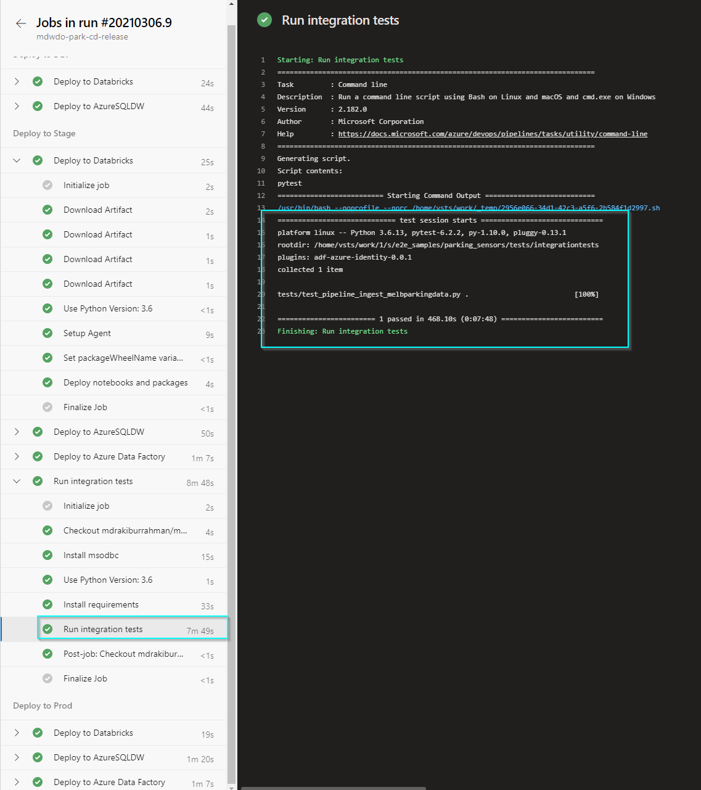701x790 pixels.
Task: Click success icon next to Install msodbc step
Action: pos(47,555)
